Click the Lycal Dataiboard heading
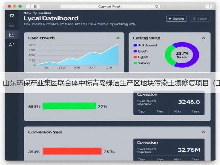This screenshot has height=165, width=220. (x=51, y=19)
